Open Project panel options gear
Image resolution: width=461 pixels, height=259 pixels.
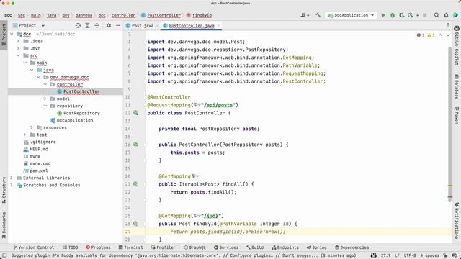[109, 26]
